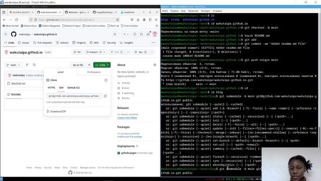Select SSH clone method
The image size is (321, 181).
click(x=61, y=87)
